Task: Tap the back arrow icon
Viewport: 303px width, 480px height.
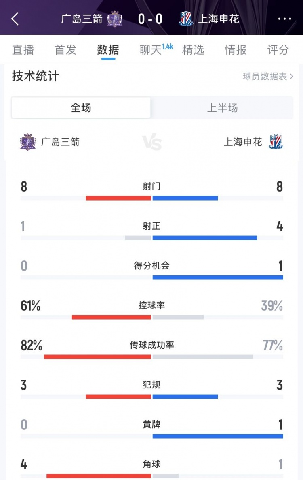Action: 15,19
